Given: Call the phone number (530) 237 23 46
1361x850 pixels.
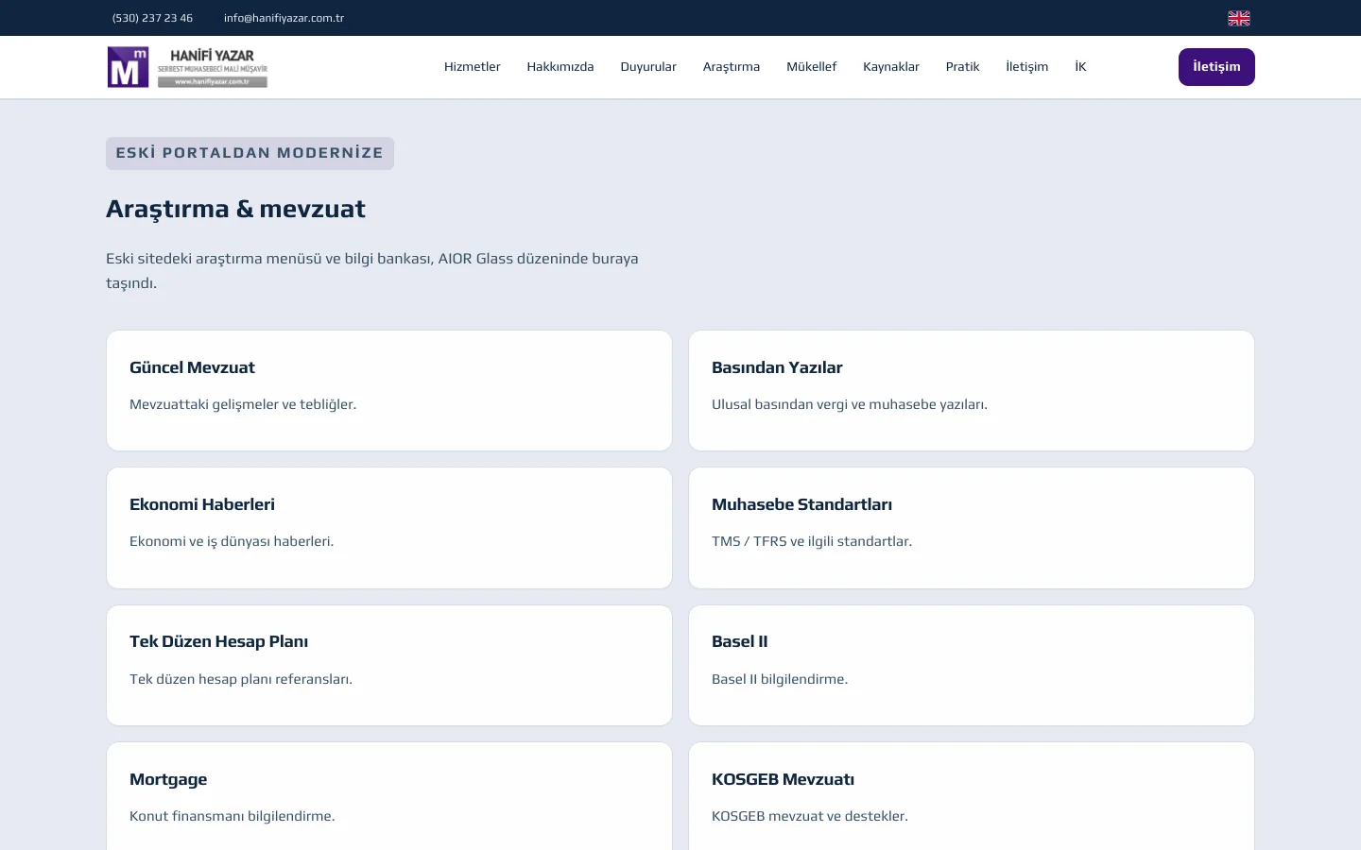Looking at the screenshot, I should click(x=152, y=18).
